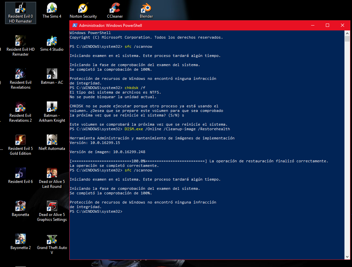Screen dimensions: 352x267
Task: Select the NieR Automata desktop icon
Action: [52, 143]
